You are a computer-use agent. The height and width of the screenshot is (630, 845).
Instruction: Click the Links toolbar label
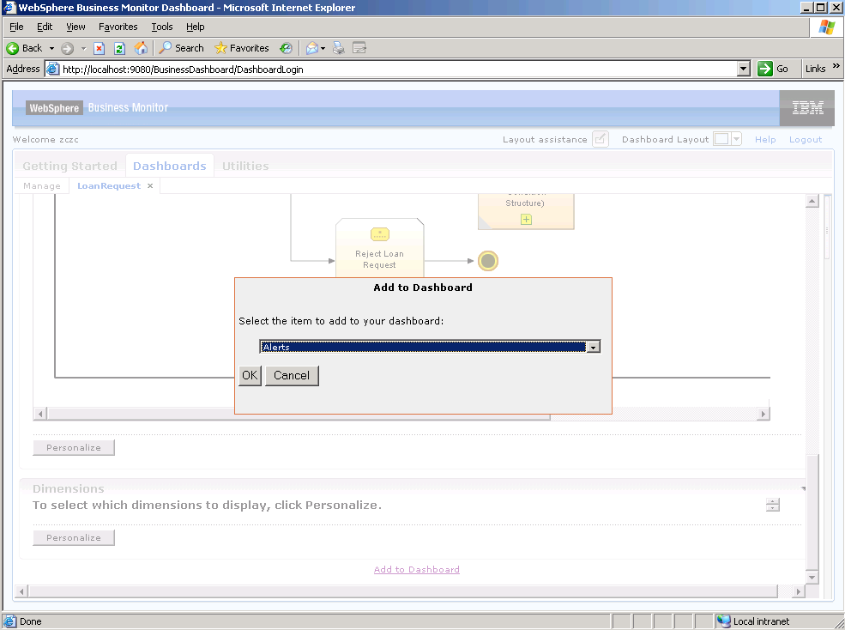815,69
